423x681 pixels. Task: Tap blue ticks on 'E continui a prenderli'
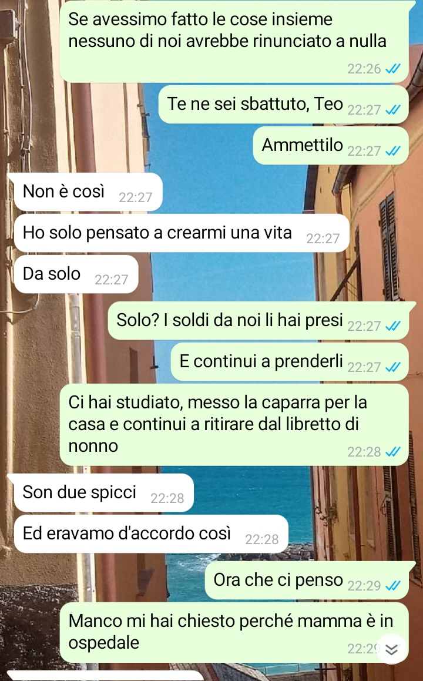(x=393, y=367)
